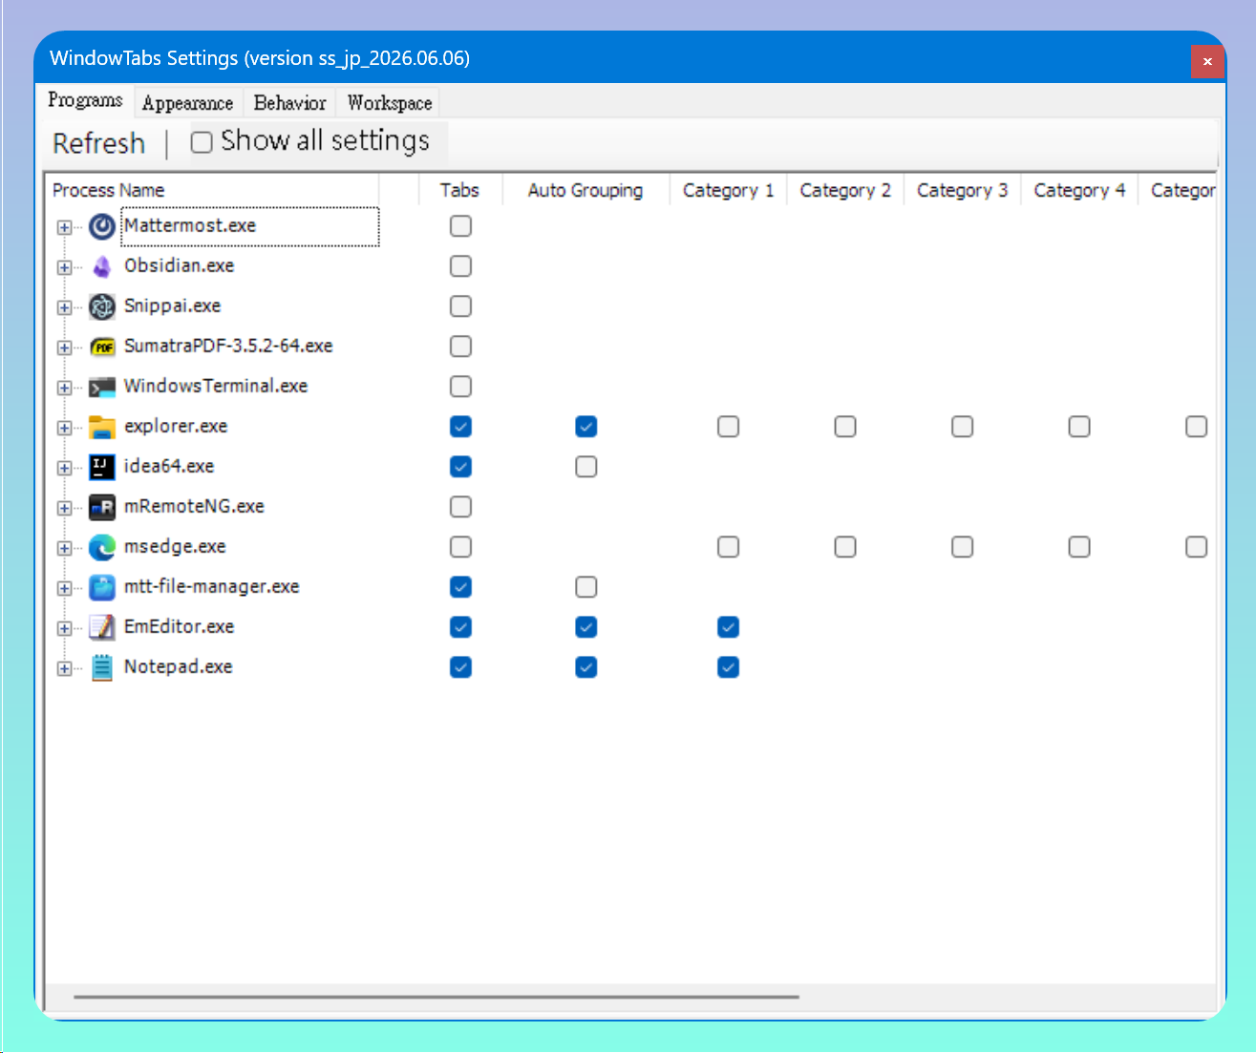Click the Mattermost app icon

click(x=102, y=226)
